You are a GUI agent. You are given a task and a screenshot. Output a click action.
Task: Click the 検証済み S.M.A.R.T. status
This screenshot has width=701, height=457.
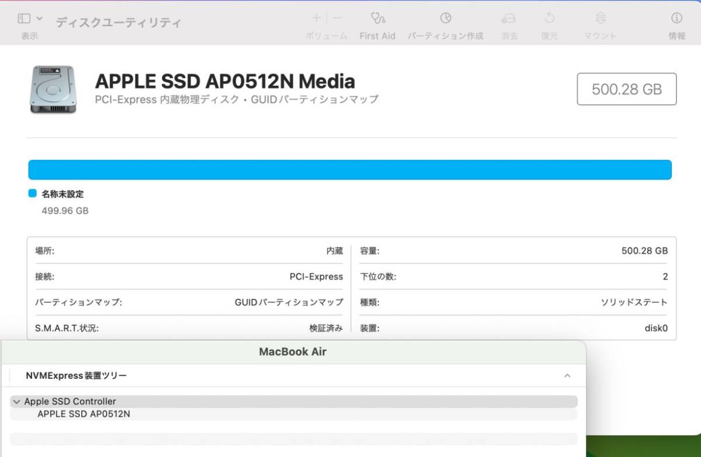pyautogui.click(x=326, y=328)
